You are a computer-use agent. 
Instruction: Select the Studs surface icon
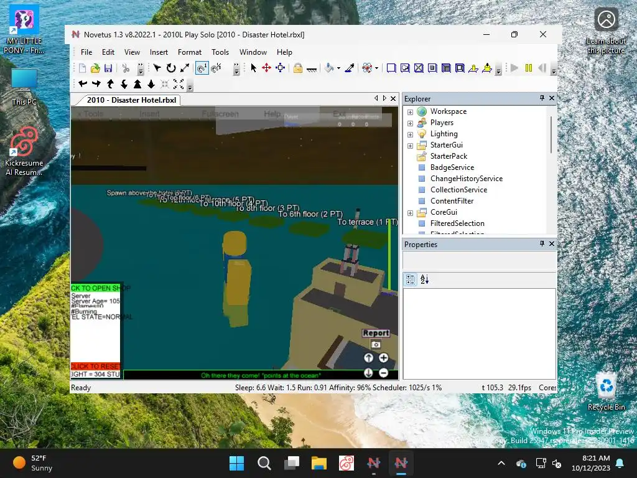[x=432, y=68]
